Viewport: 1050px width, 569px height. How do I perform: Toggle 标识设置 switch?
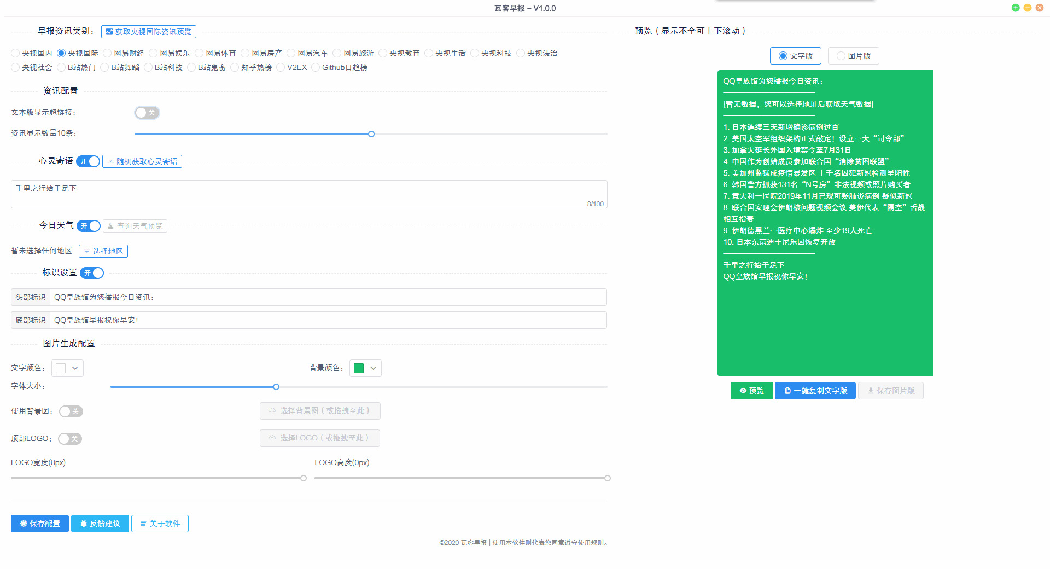(92, 273)
